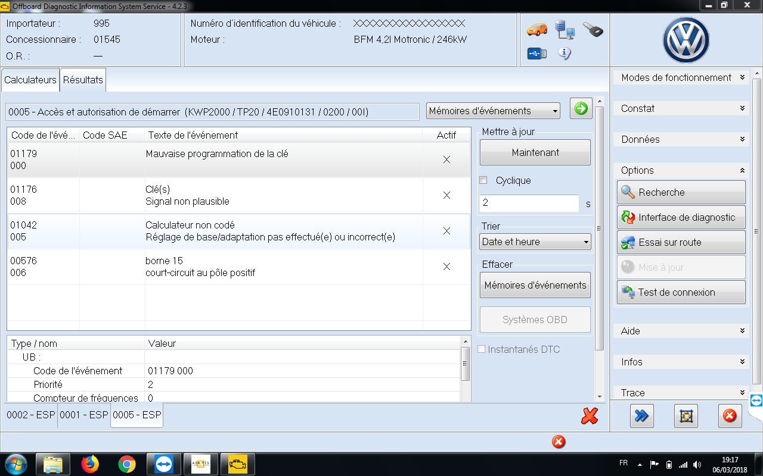Click Effacer Mémoires d'événements button
This screenshot has height=476, width=763.
[x=535, y=285]
